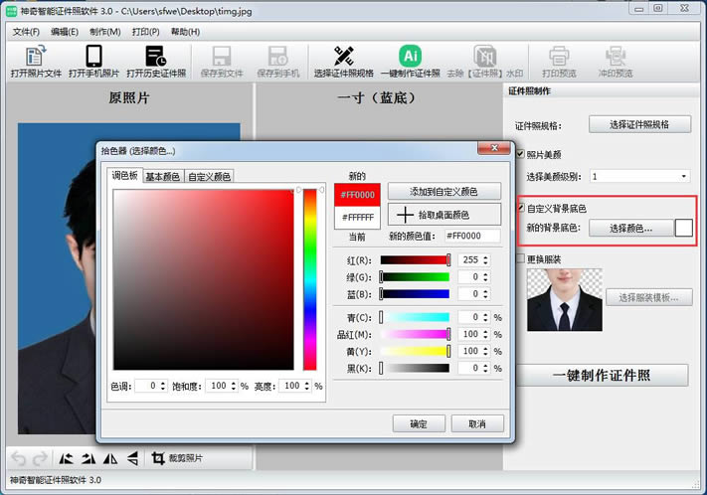
Task: Click the 保存到文件 save icon
Action: [x=222, y=62]
